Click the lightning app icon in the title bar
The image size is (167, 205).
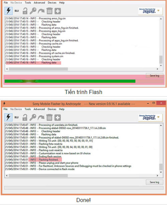pos(4,104)
